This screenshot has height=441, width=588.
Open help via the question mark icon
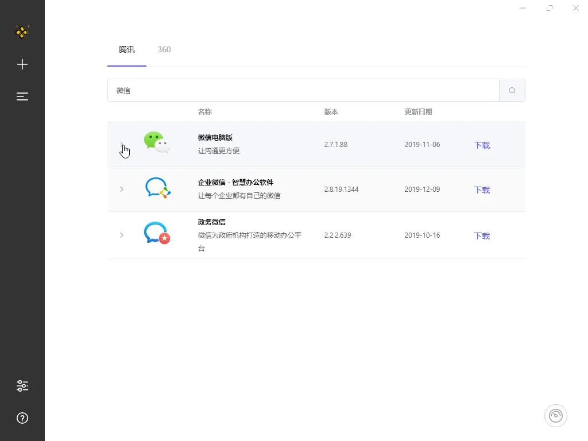click(x=22, y=418)
